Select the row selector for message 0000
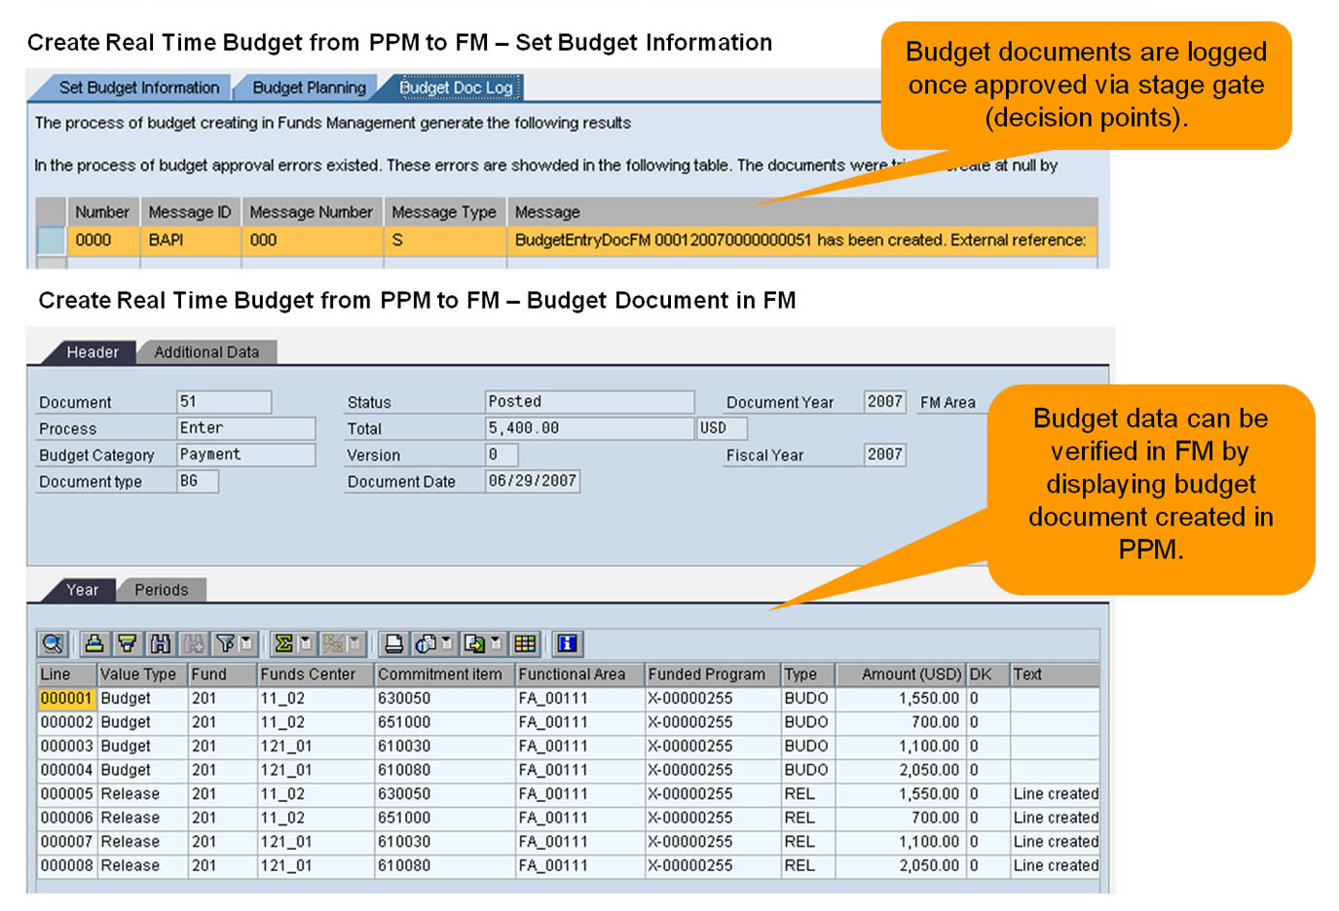The image size is (1339, 911). pos(51,240)
